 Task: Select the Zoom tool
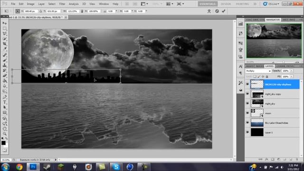coord(5,134)
